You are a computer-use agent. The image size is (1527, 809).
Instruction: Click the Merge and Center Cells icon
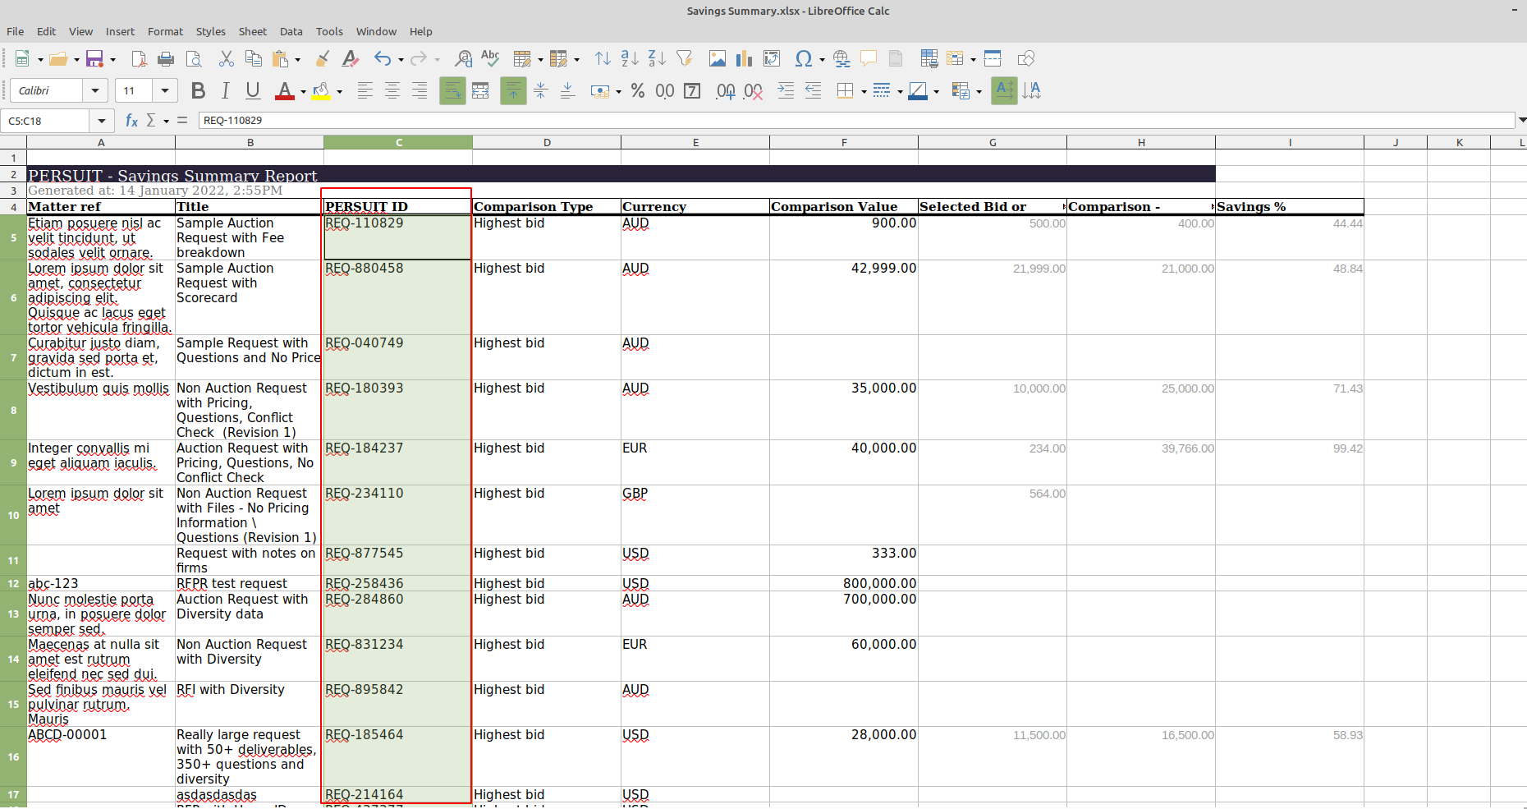point(481,91)
